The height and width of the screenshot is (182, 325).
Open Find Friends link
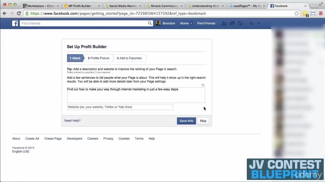206,23
